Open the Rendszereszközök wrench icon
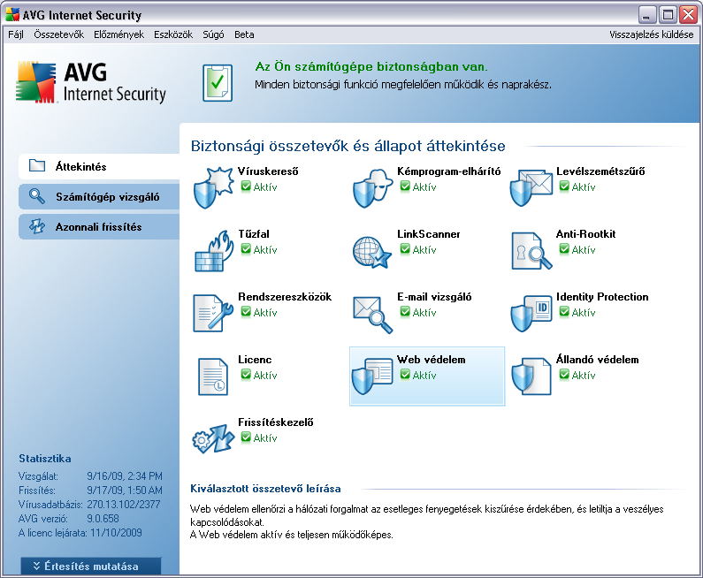 click(x=213, y=313)
